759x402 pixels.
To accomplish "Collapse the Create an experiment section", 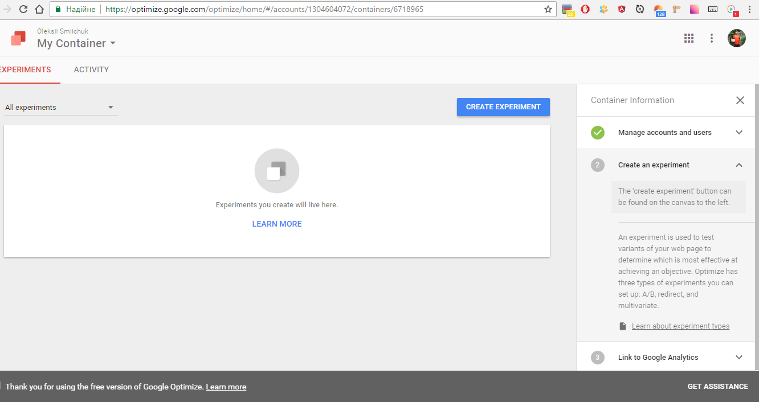I will (x=739, y=165).
